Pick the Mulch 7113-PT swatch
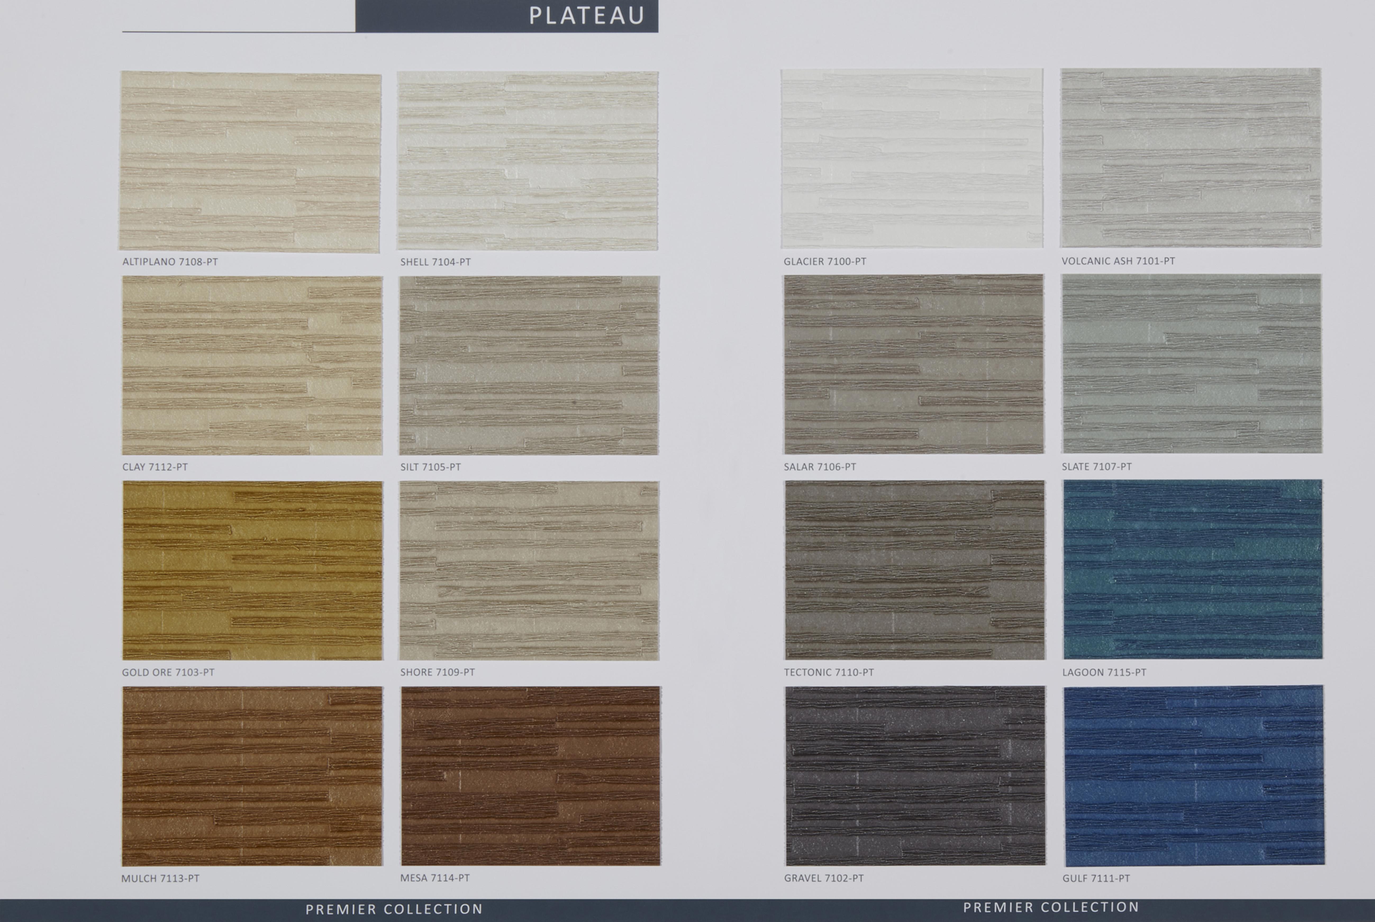1375x922 pixels. click(252, 776)
